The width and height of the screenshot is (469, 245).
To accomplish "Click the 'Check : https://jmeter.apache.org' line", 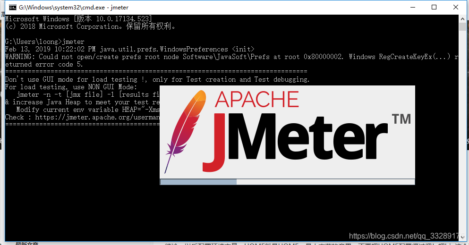I will (82, 117).
